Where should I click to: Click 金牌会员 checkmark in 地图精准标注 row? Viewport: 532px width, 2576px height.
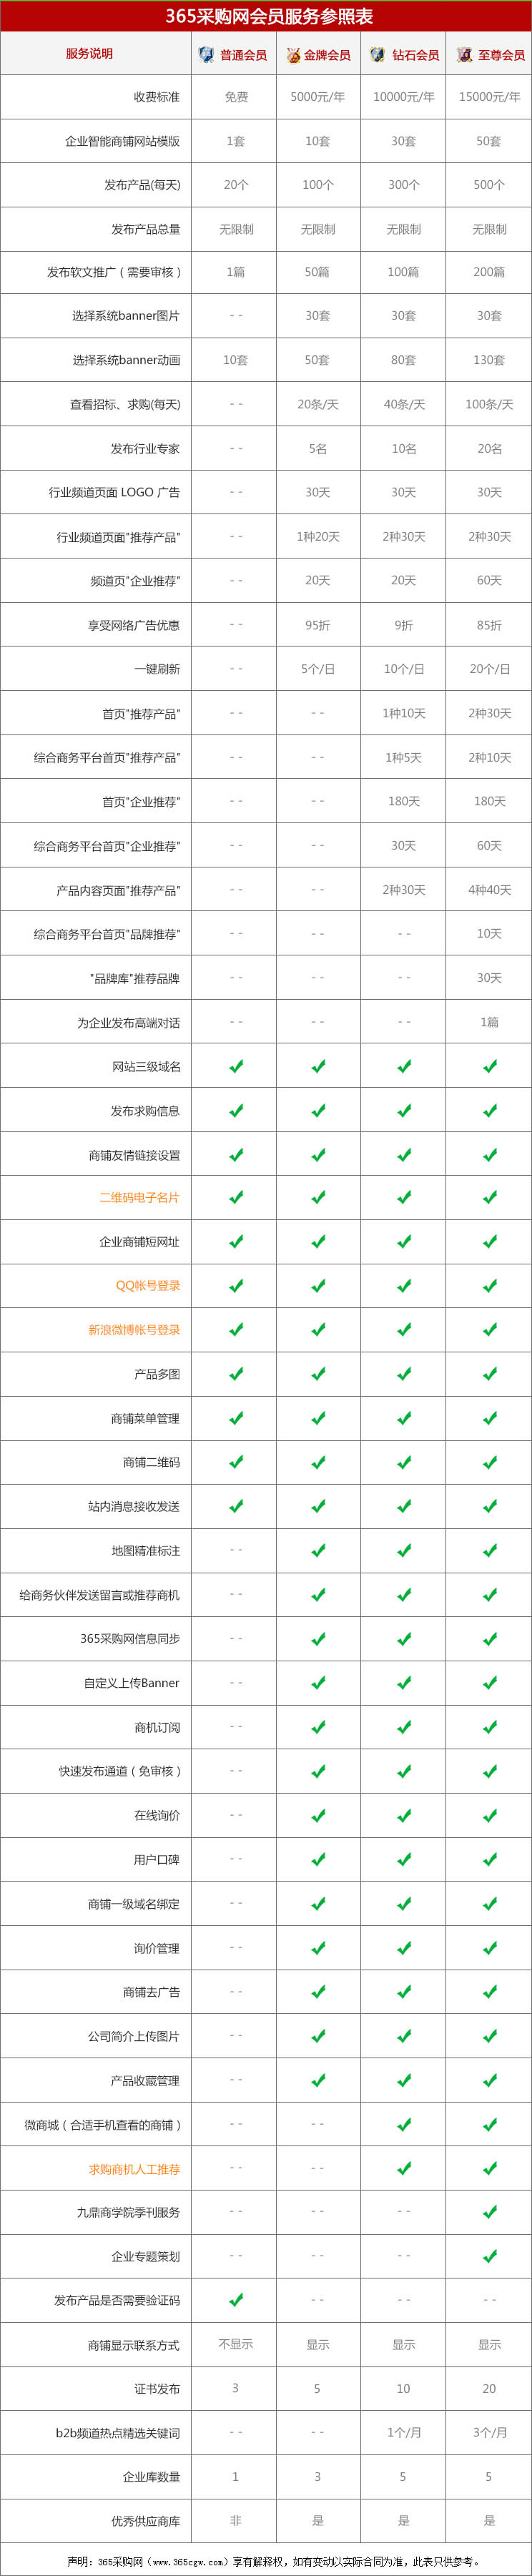click(x=318, y=1550)
